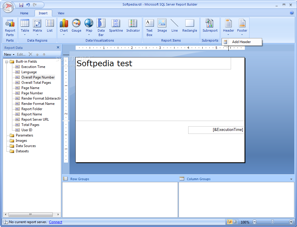Select the Softpedia test title text box
Viewport: 297px width, 227px height.
153,63
